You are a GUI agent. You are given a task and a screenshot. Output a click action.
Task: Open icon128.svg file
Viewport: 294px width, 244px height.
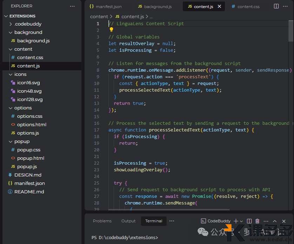[29, 100]
